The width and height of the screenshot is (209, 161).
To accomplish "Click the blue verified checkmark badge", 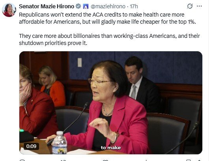I will pos(78,6).
